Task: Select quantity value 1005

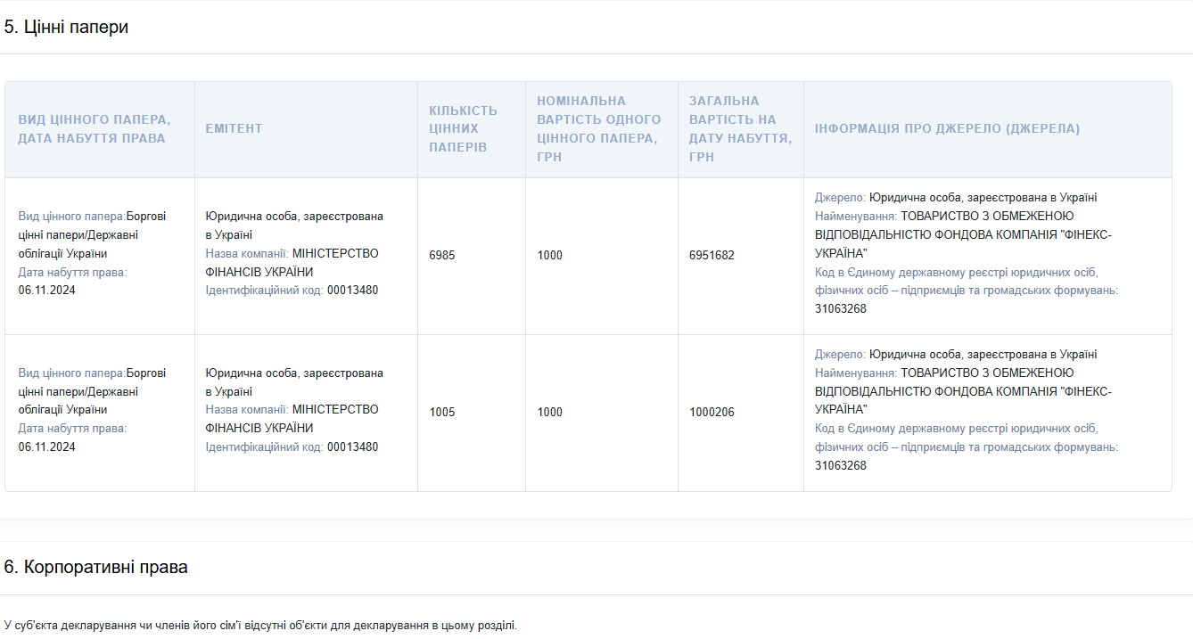Action: [x=442, y=412]
